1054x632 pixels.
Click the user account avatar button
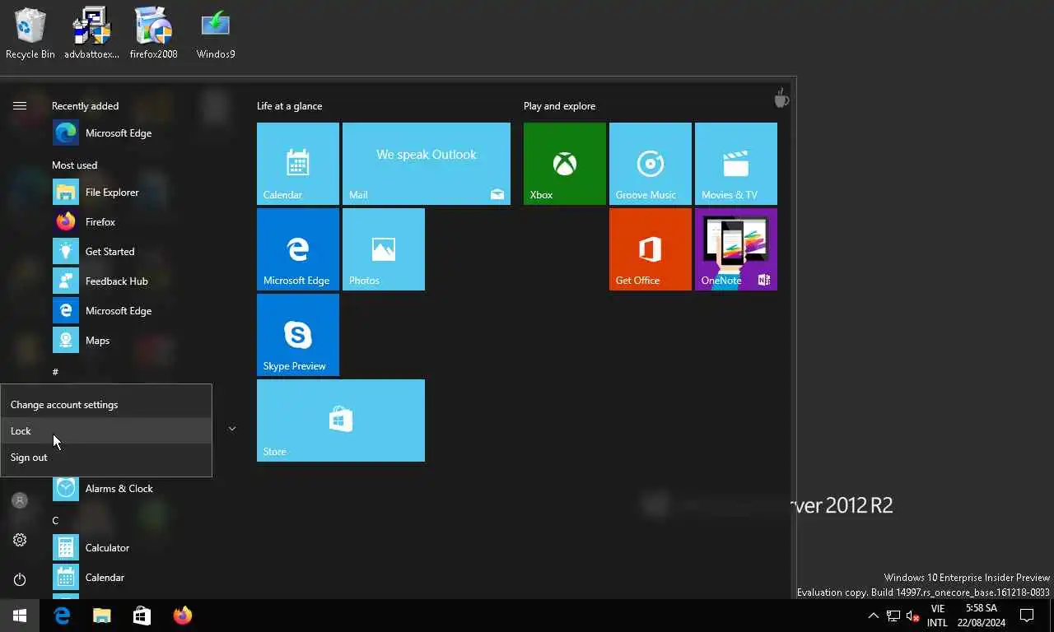20,500
